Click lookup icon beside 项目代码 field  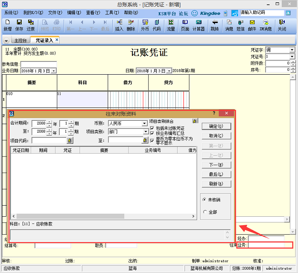pos(70,140)
